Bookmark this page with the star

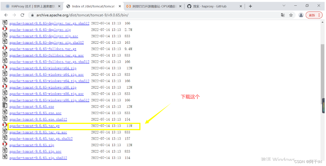coord(291,15)
